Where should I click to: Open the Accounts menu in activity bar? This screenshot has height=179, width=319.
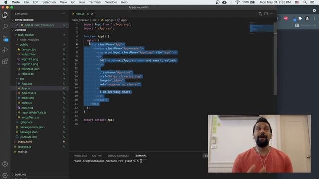[x=5, y=164]
